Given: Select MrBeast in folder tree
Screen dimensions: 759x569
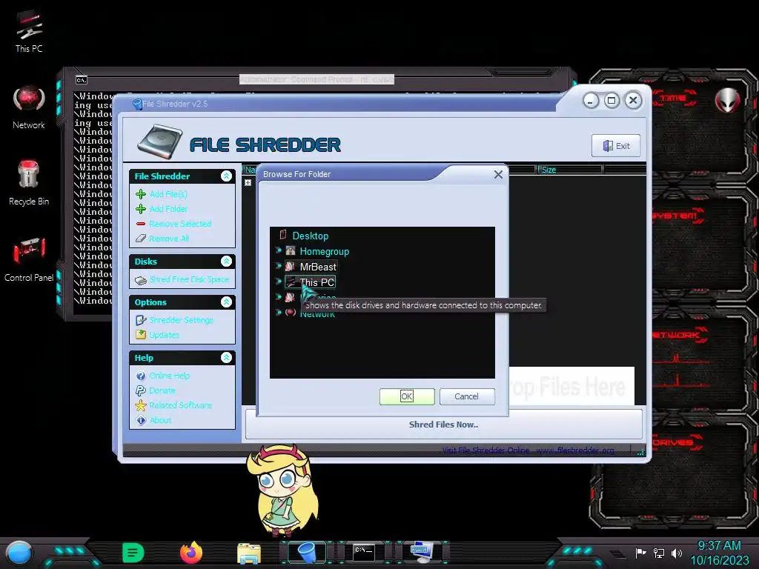Looking at the screenshot, I should click(317, 267).
